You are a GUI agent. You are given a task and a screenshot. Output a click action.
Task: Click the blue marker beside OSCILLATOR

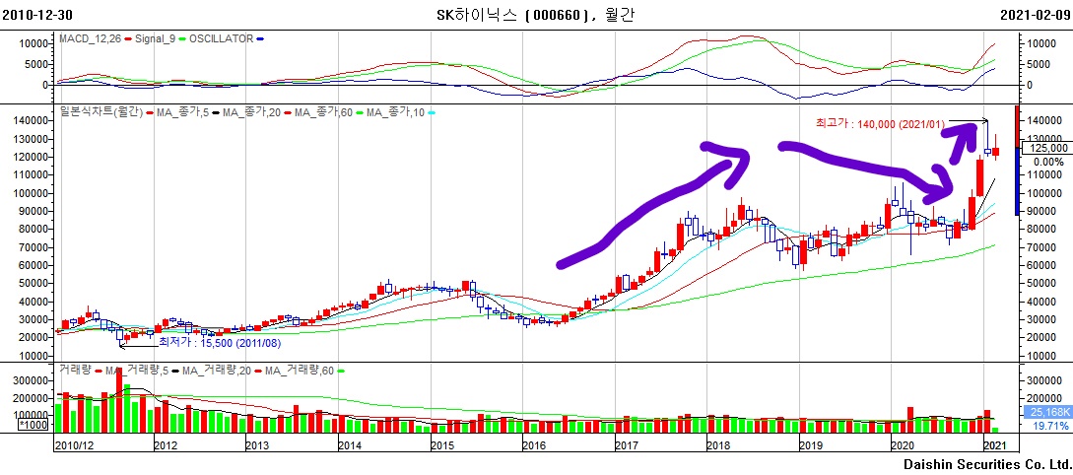click(x=259, y=39)
